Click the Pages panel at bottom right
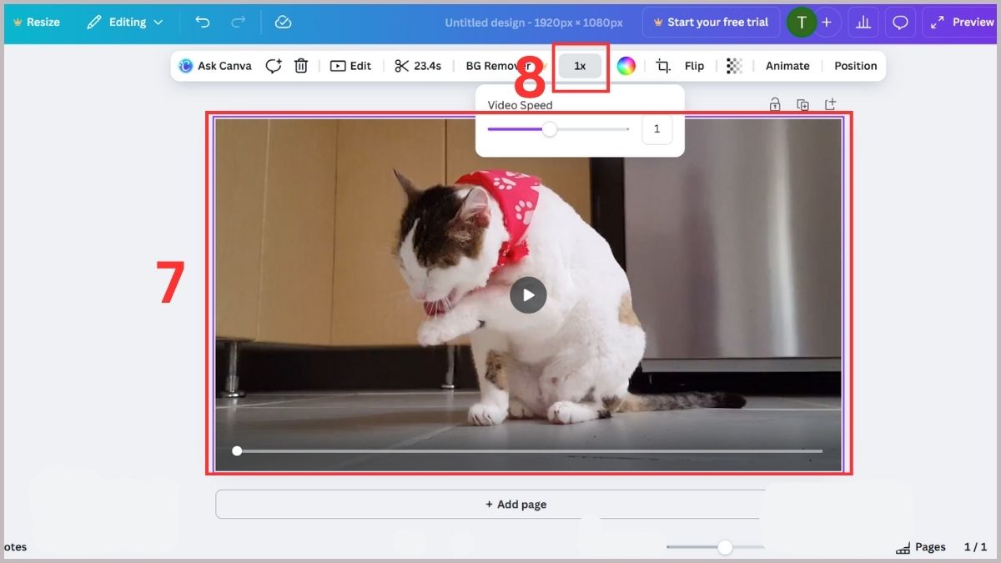 pyautogui.click(x=922, y=546)
